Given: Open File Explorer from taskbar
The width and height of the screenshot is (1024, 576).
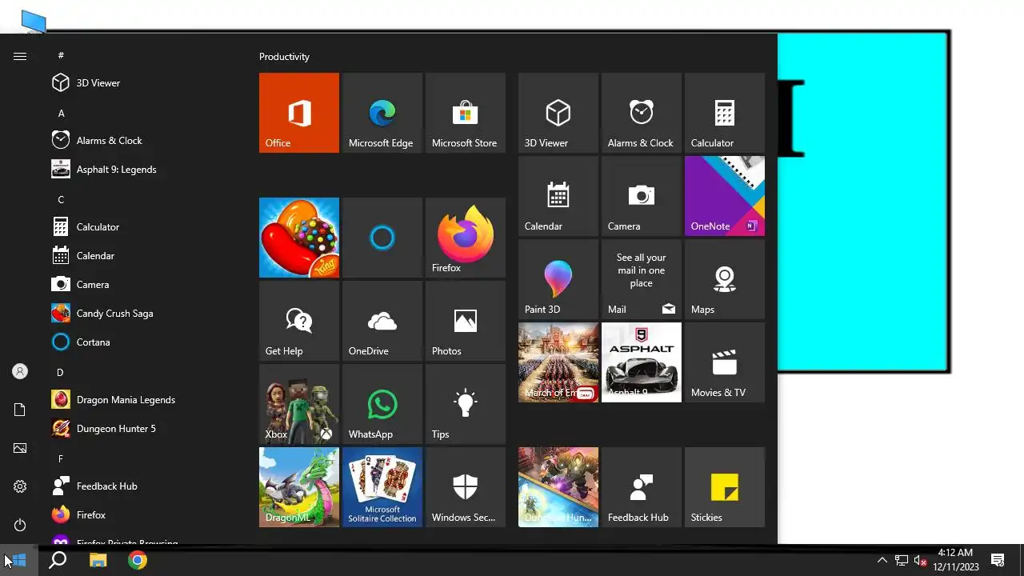Looking at the screenshot, I should click(98, 560).
